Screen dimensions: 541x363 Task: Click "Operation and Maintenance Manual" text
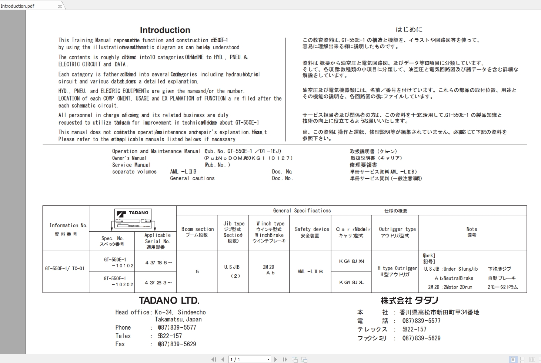pyautogui.click(x=156, y=151)
